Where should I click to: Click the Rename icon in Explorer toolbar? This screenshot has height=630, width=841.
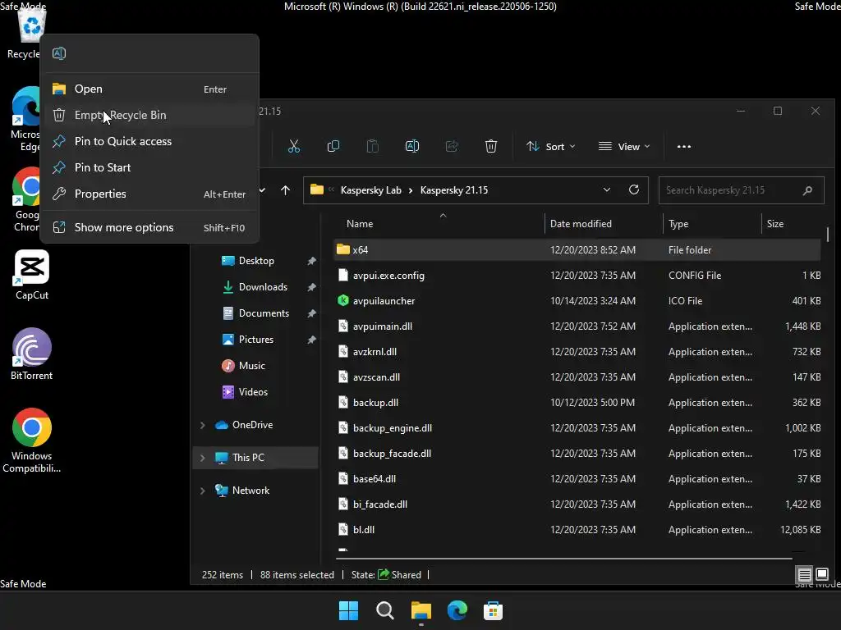[x=412, y=146]
